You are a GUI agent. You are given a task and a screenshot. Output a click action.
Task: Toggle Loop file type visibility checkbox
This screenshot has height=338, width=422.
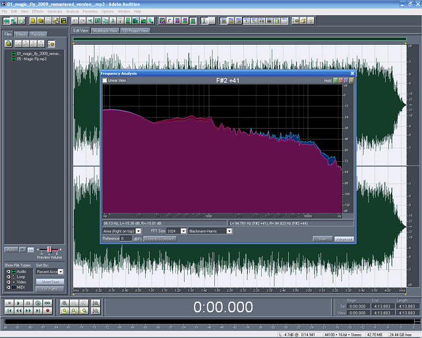(8, 277)
